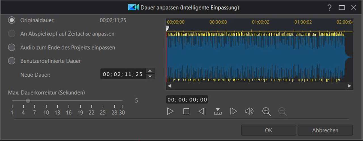Zoom in on the waveform
Screen dimensions: 363x141
point(266,111)
